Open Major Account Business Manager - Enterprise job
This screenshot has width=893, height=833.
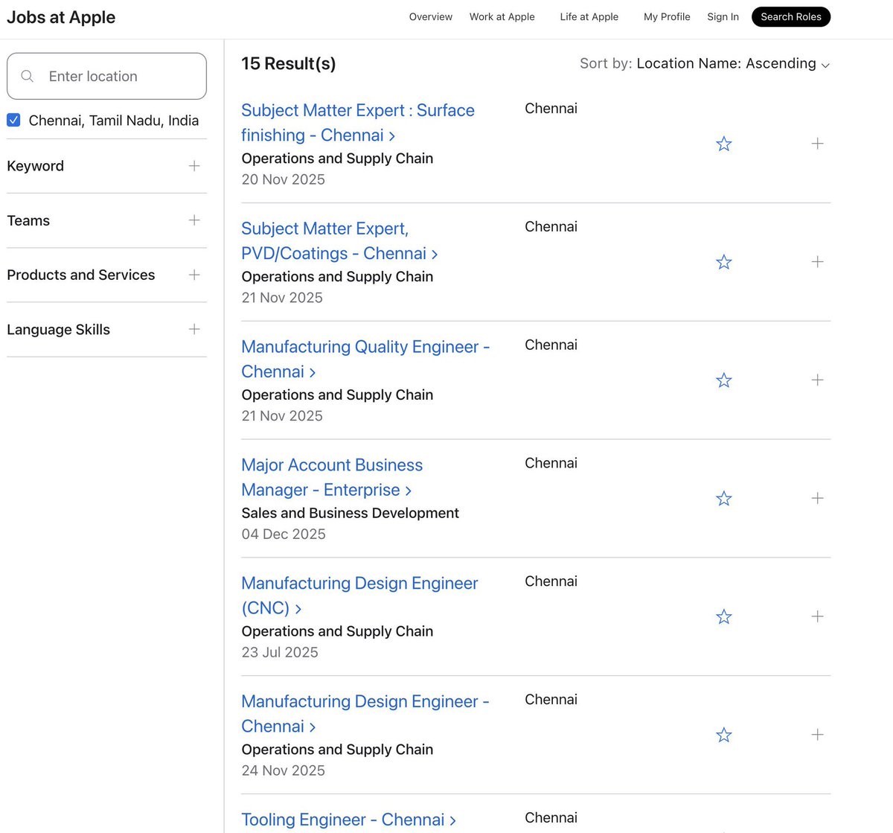point(332,477)
